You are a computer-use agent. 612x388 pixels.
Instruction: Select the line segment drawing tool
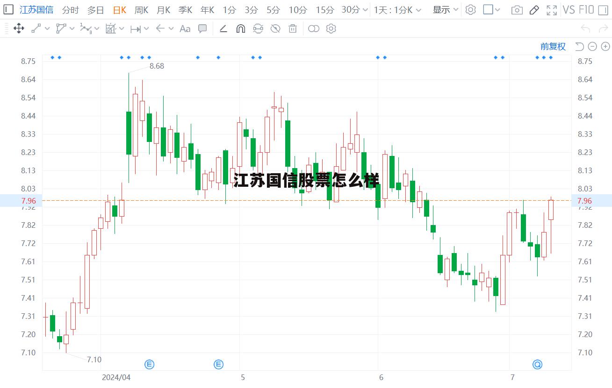[36, 28]
